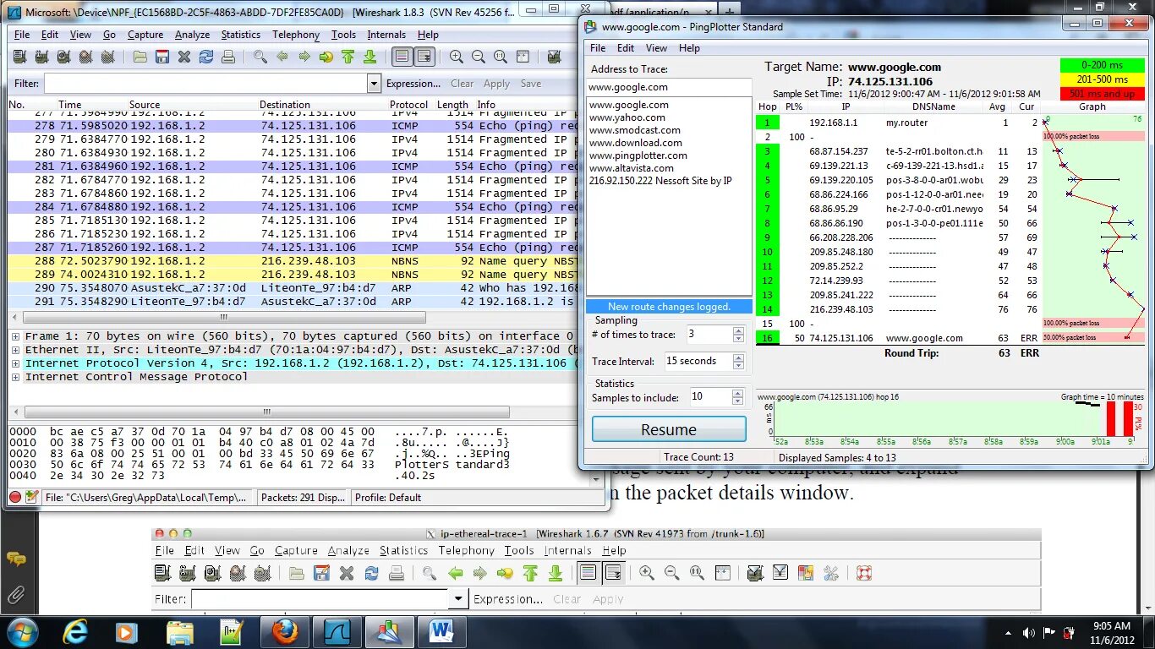The image size is (1155, 649).
Task: Click the filter Clear button
Action: [463, 84]
